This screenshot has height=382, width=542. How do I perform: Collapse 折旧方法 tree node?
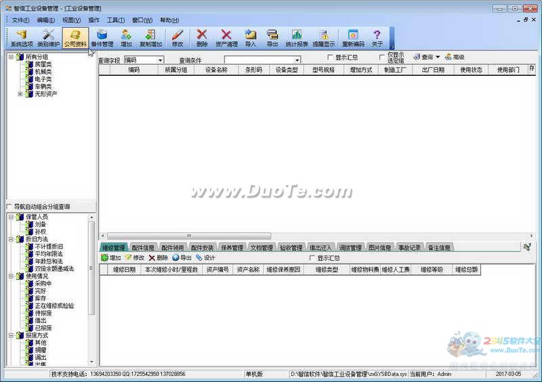11,239
